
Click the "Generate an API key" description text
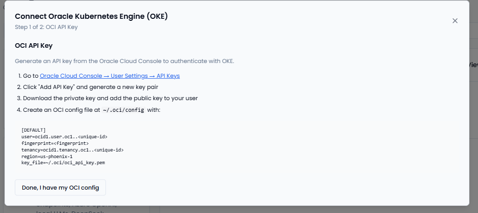click(124, 61)
